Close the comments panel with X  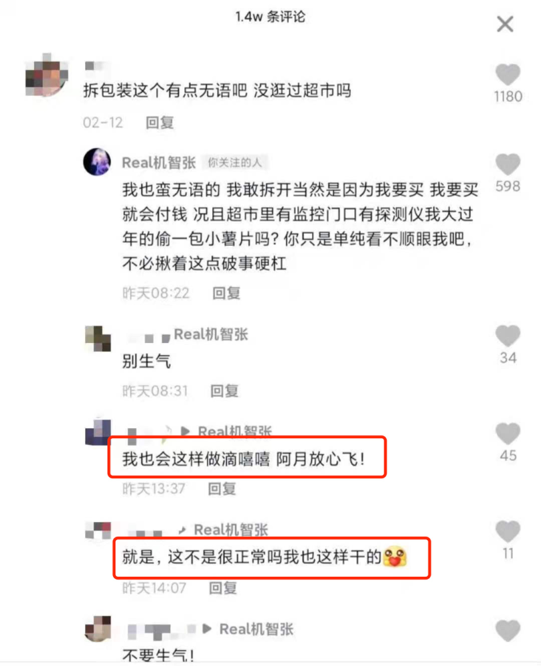point(505,24)
